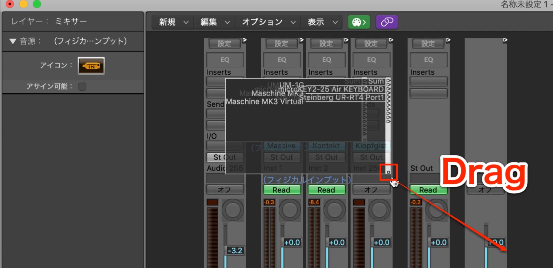Click the +0.0 volume fader on Inst 2
The height and width of the screenshot is (268, 553).
pos(337,242)
